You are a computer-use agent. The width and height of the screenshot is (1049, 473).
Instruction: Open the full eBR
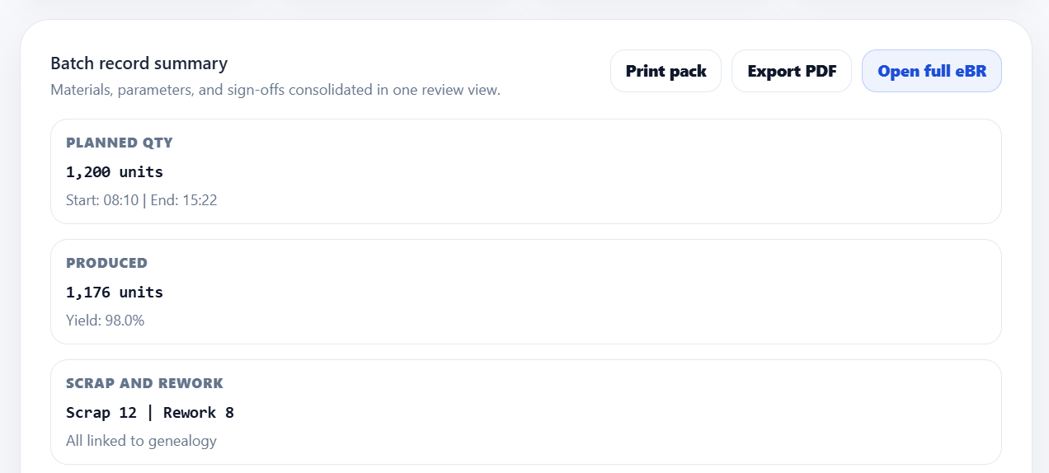click(931, 71)
